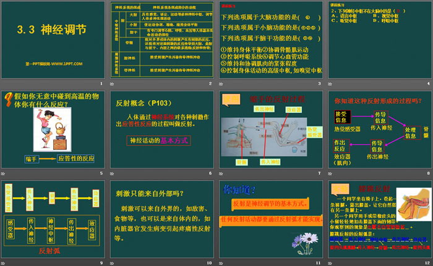Select slide 2 with nervous system table
Image resolution: width=433 pixels, height=266 pixels.
(x=162, y=40)
